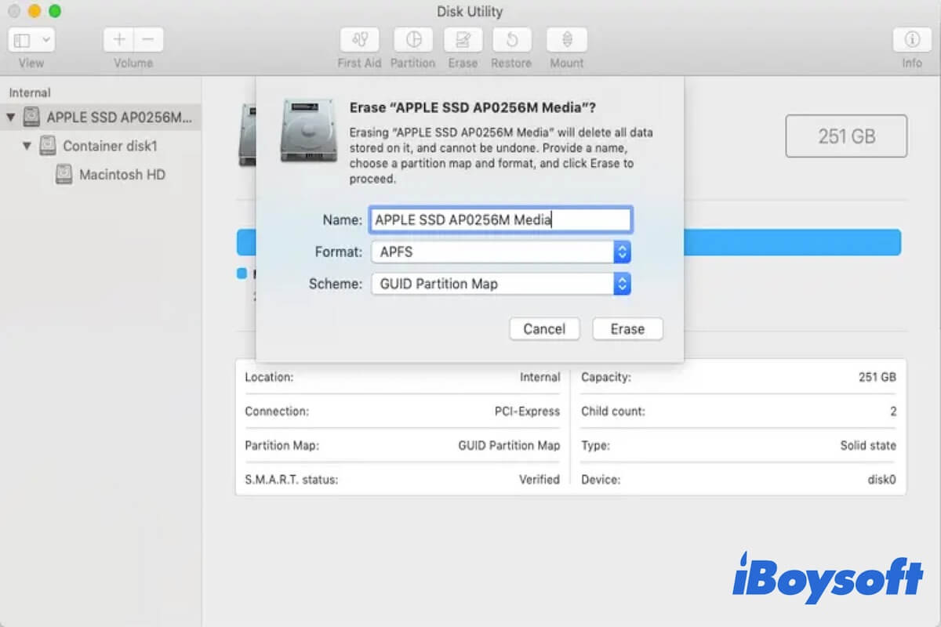Open the Partition tool
The width and height of the screenshot is (941, 627).
[x=412, y=40]
